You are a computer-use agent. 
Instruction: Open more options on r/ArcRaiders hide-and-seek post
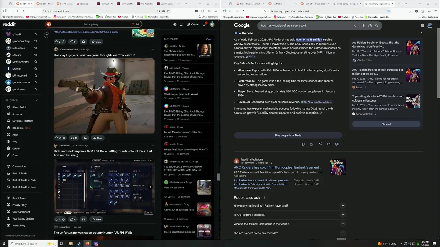[x=153, y=145]
